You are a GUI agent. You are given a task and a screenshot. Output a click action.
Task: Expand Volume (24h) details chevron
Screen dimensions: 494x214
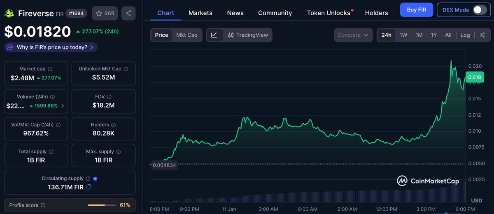[x=63, y=106]
